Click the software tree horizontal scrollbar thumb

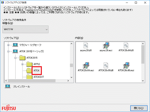point(32,81)
